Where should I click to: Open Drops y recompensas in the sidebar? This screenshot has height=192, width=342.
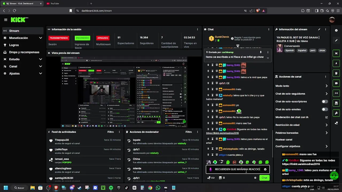click(x=23, y=52)
